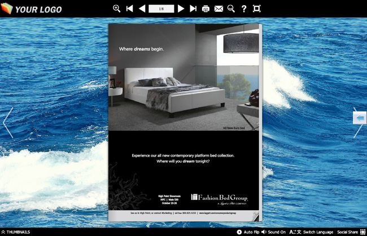Toggle Sound On button
Screen dimensions: 367x236
(x=274, y=232)
